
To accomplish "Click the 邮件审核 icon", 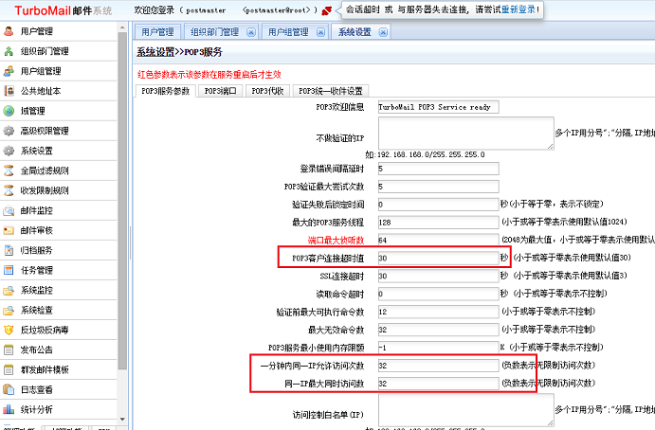I will (9, 230).
